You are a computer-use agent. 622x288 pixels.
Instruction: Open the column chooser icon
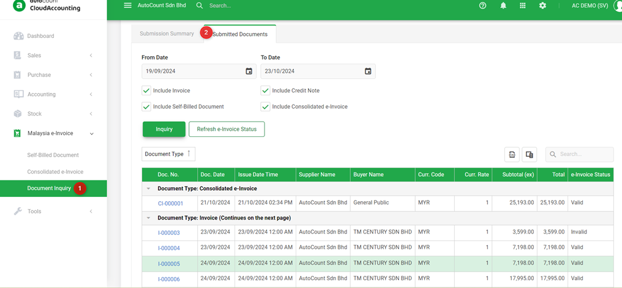click(529, 155)
